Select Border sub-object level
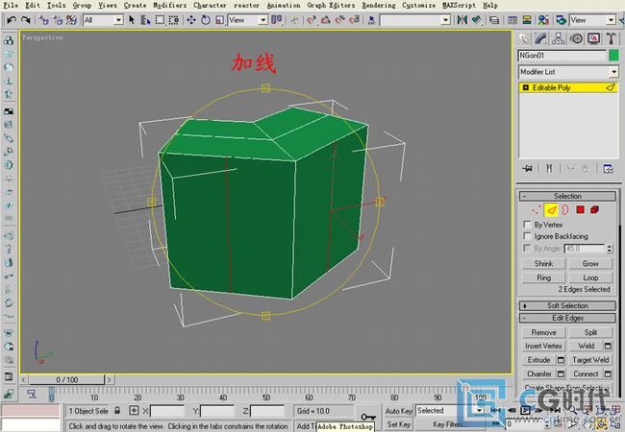Image resolution: width=625 pixels, height=432 pixels. coord(564,209)
